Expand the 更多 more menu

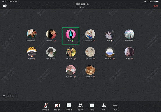point(115,107)
